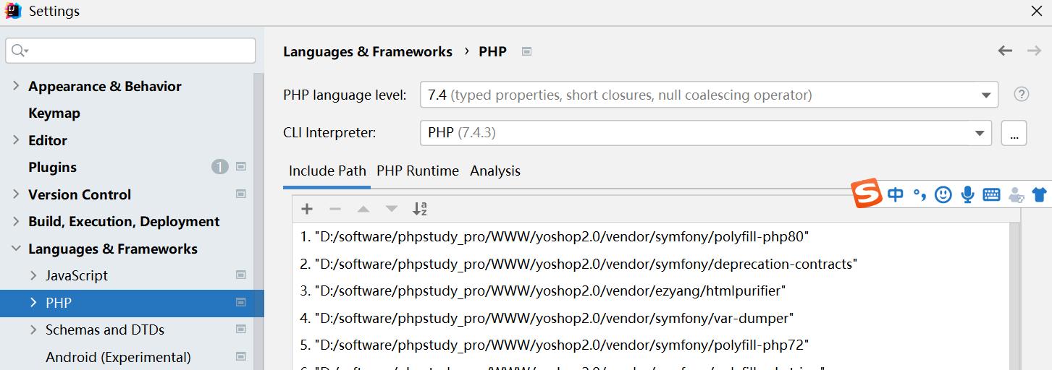Viewport: 1052px width, 370px height.
Task: Click the project icon beside Plugins
Action: pyautogui.click(x=241, y=167)
